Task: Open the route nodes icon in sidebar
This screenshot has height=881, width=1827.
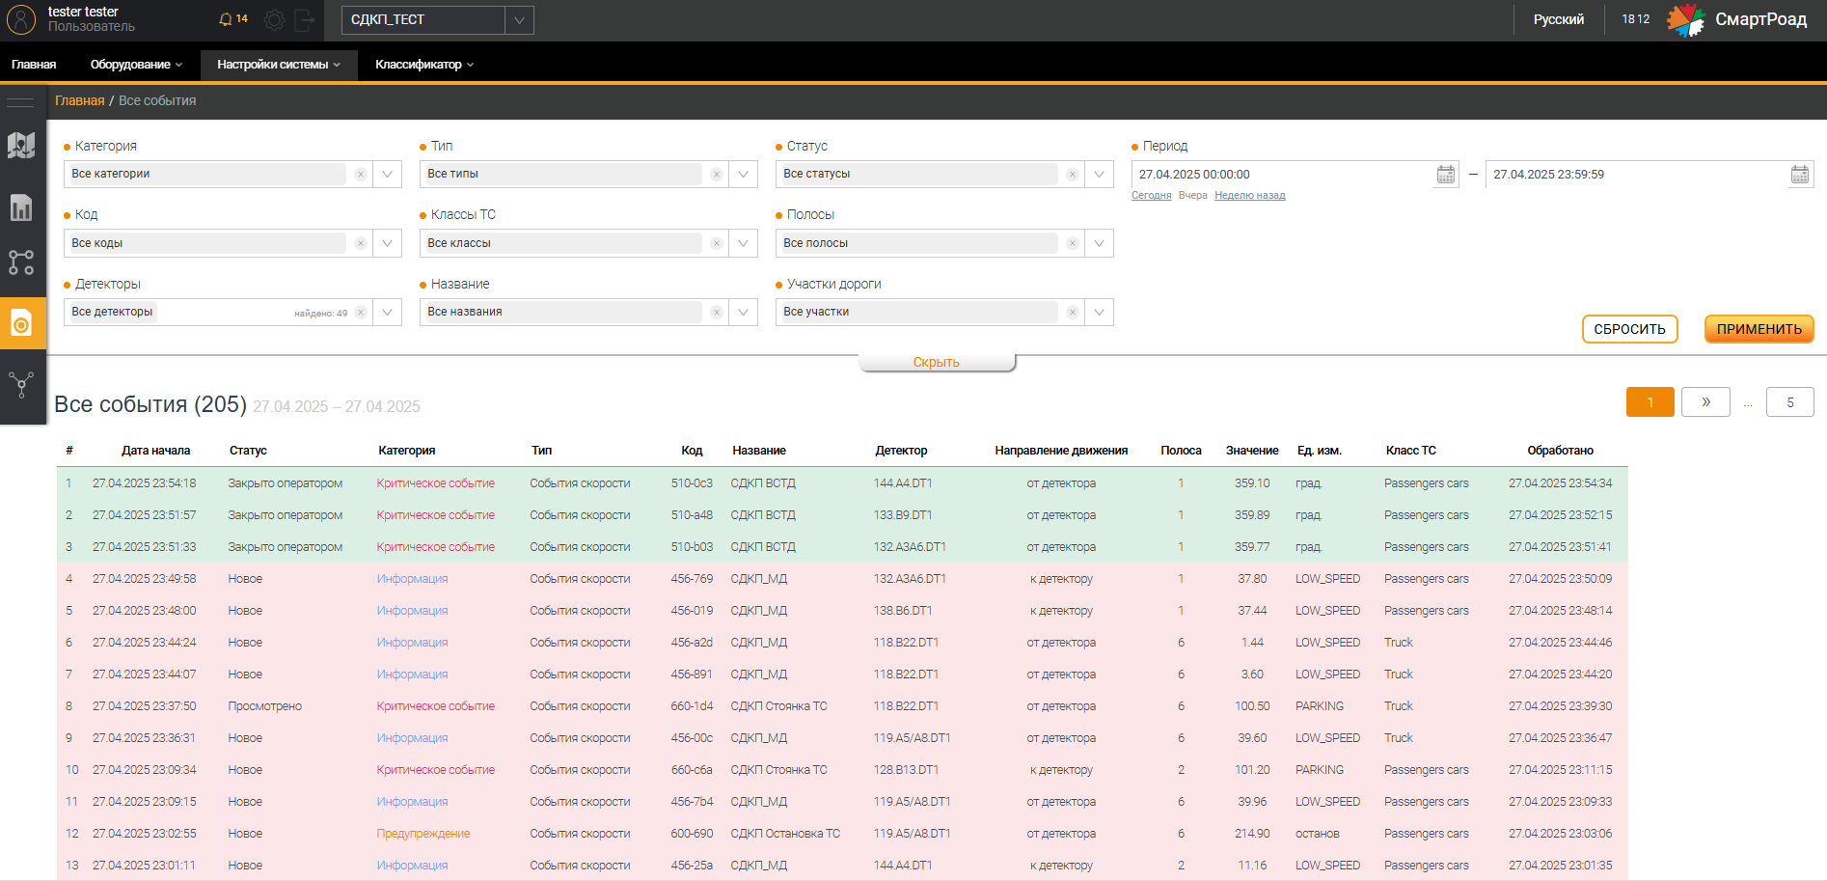Action: [x=21, y=262]
